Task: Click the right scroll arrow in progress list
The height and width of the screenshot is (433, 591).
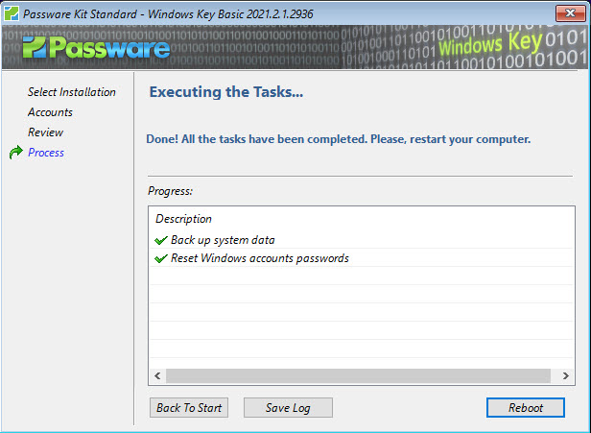Action: pyautogui.click(x=565, y=375)
